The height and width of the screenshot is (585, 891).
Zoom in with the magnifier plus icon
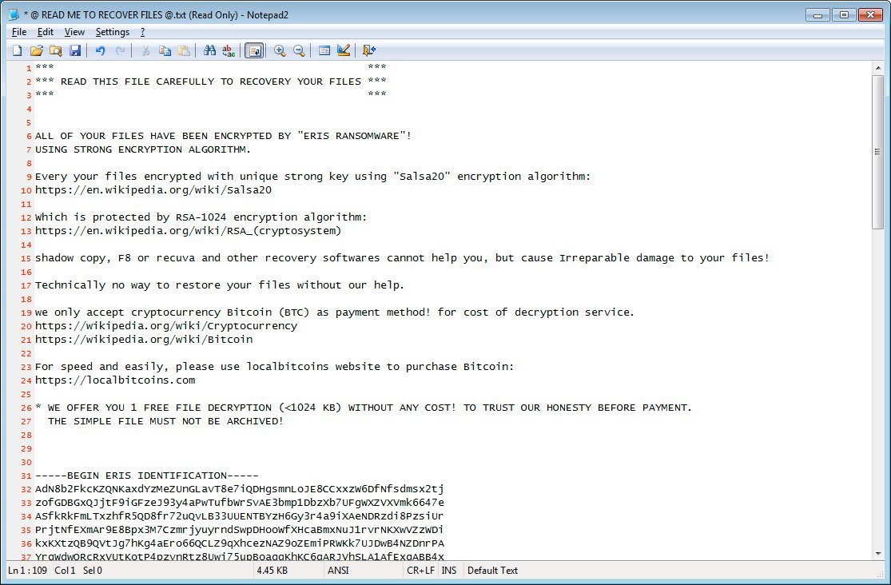point(280,50)
